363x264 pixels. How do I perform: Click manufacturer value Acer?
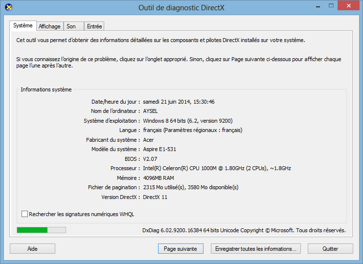[x=148, y=140]
